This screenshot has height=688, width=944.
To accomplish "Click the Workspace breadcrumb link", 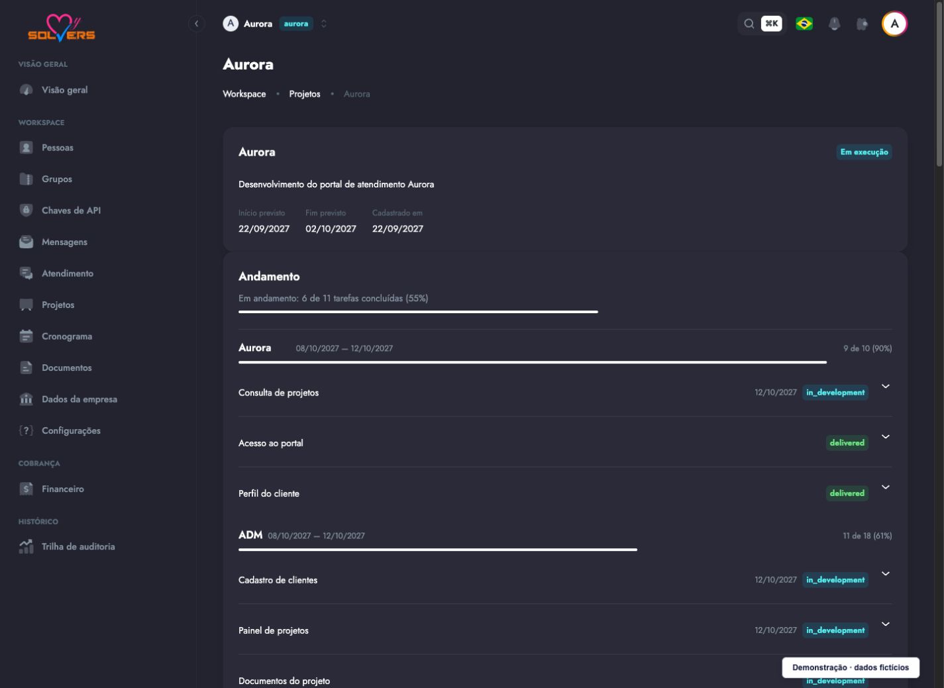I will point(244,94).
